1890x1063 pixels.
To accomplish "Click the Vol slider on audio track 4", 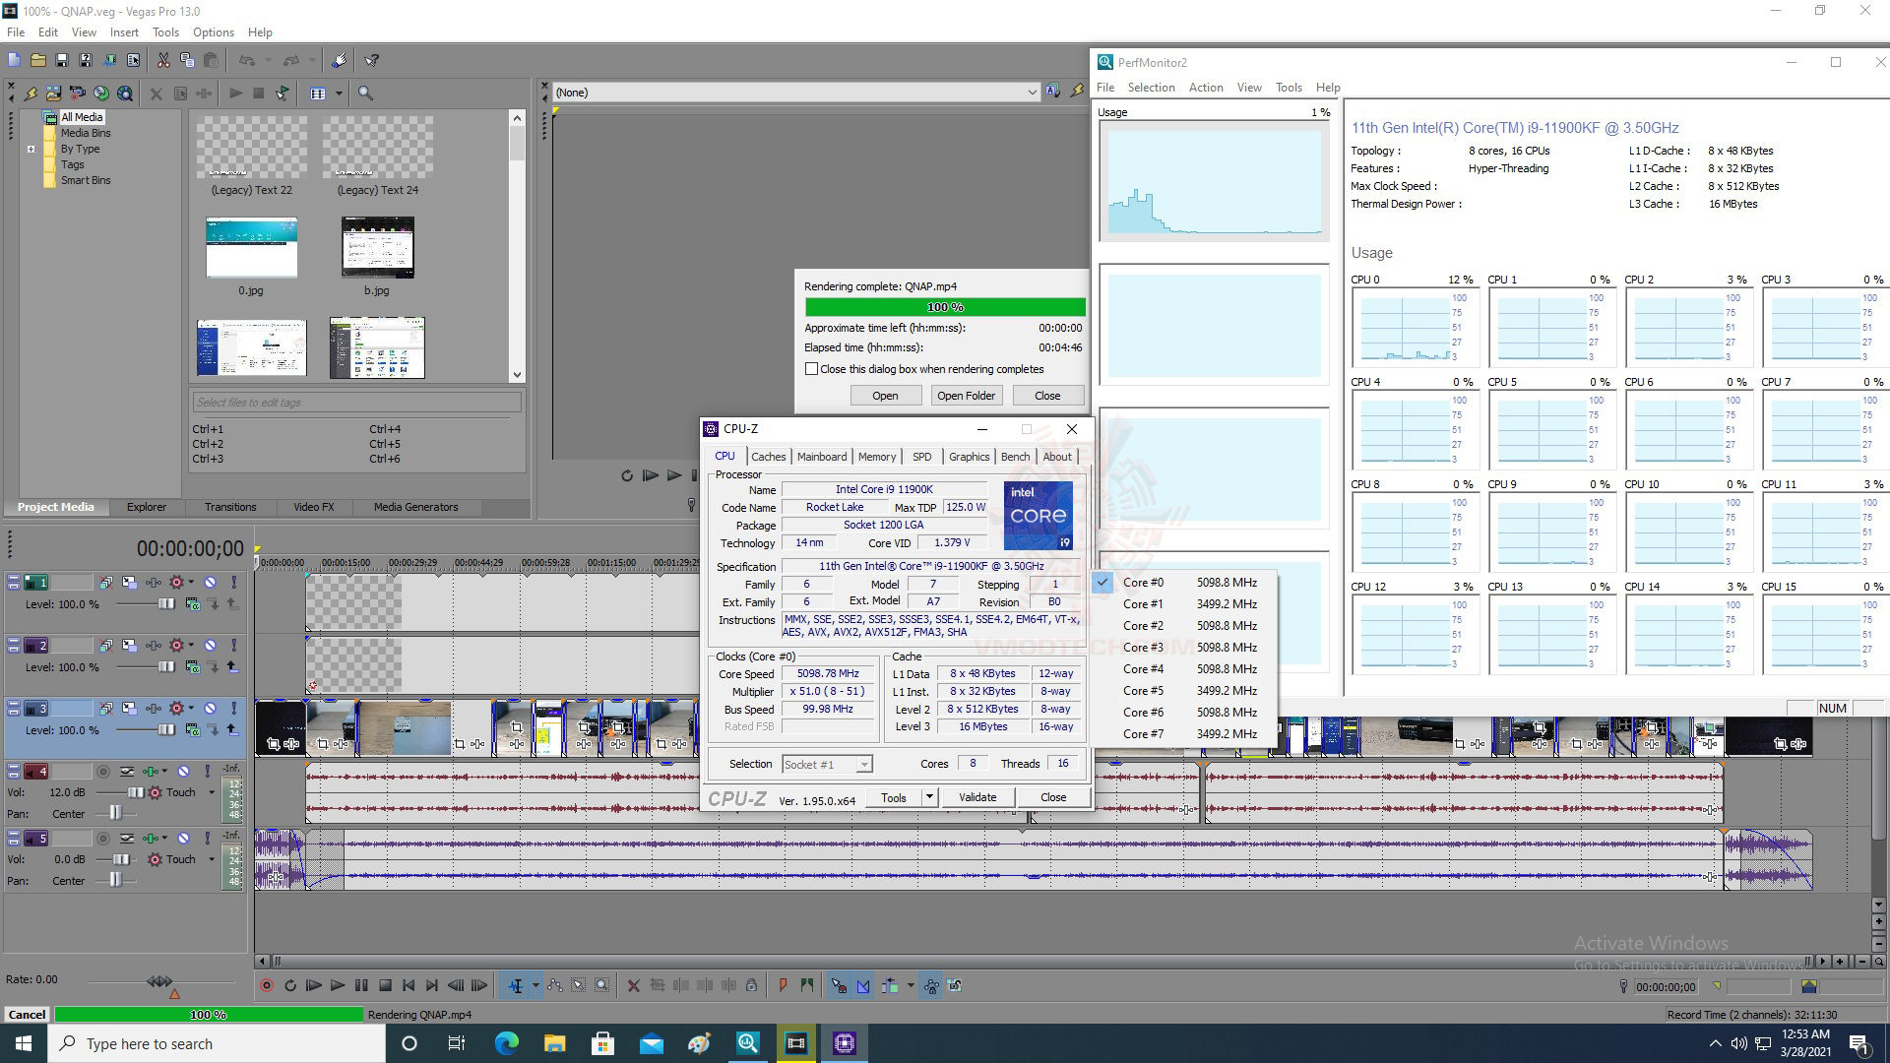I will coord(134,792).
